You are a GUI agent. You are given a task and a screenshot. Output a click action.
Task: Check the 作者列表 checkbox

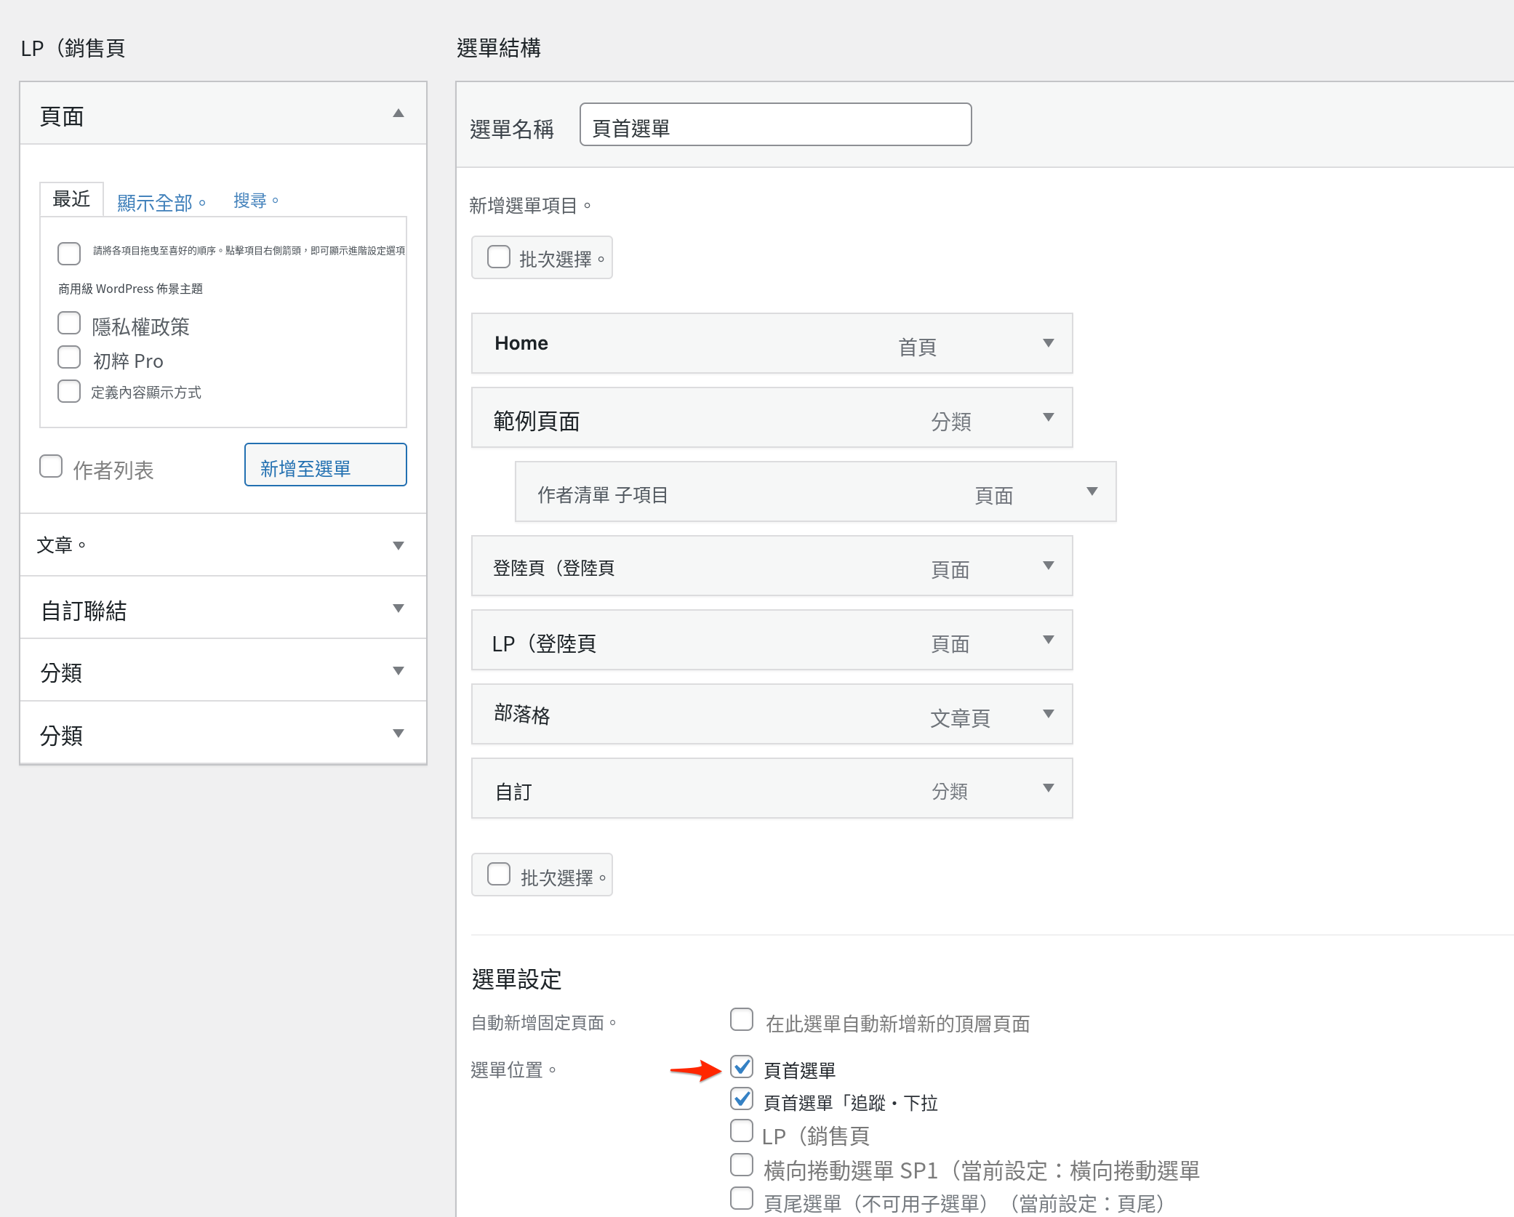[51, 466]
